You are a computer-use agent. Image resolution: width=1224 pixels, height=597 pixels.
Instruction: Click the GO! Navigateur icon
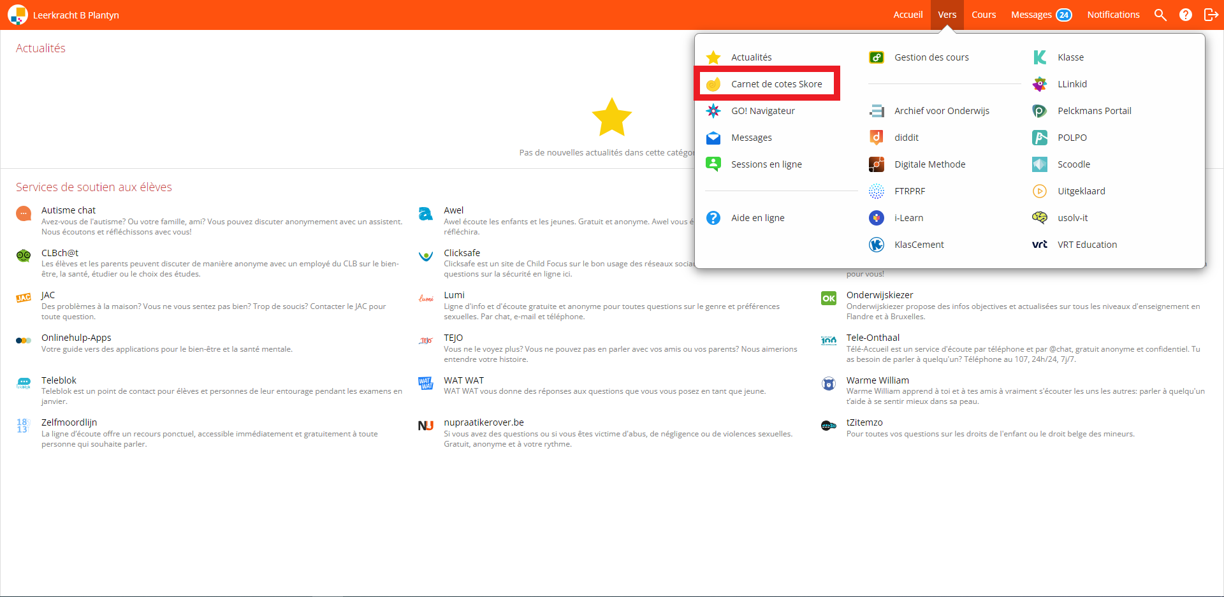(713, 111)
